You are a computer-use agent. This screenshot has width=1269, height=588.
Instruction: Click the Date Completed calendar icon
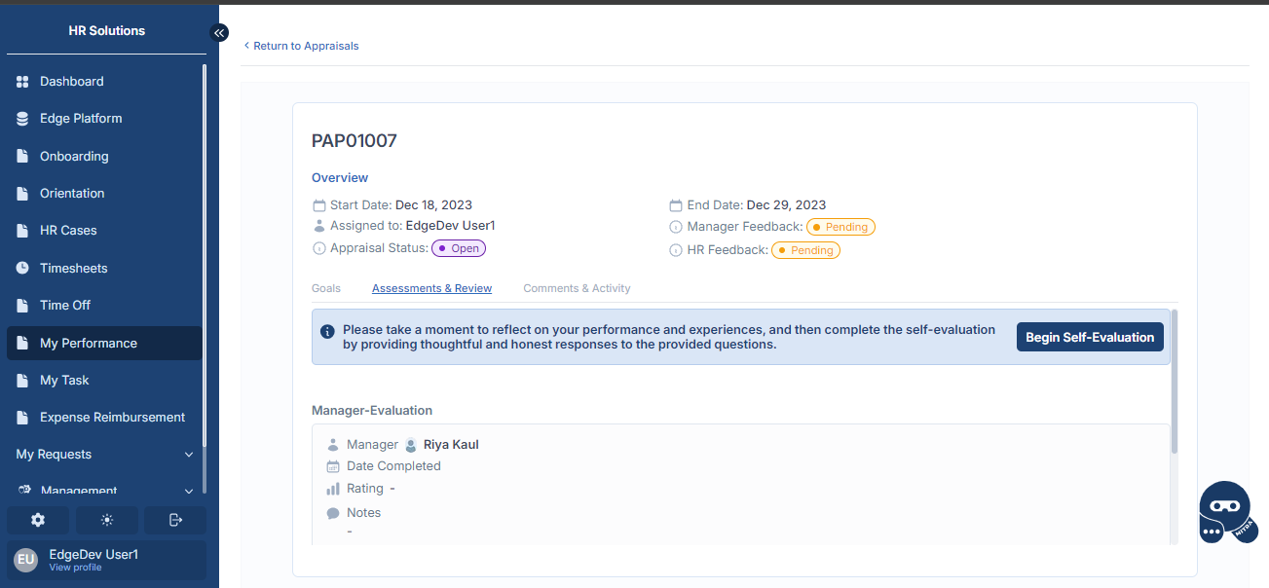pos(333,466)
